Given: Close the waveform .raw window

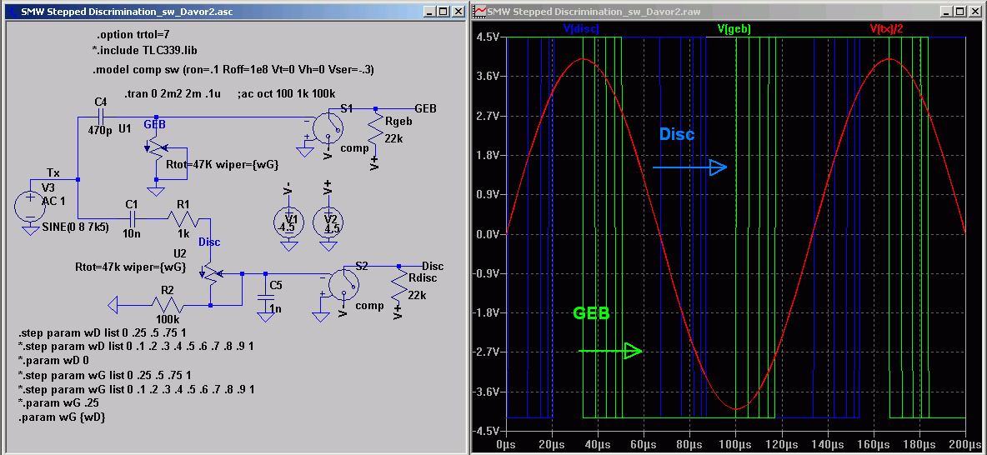Looking at the screenshot, I should point(976,12).
